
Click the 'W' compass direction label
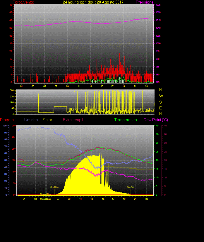[x=161, y=96]
